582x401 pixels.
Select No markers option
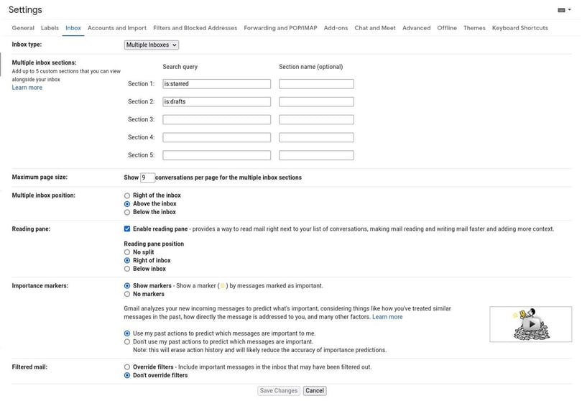point(127,294)
